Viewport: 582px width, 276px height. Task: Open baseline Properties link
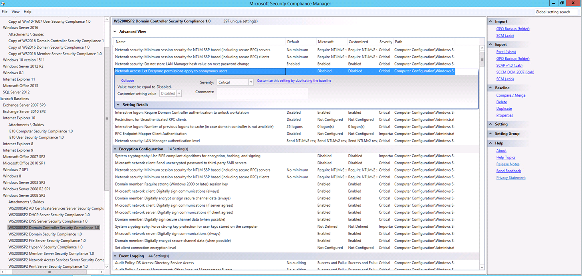tap(505, 115)
